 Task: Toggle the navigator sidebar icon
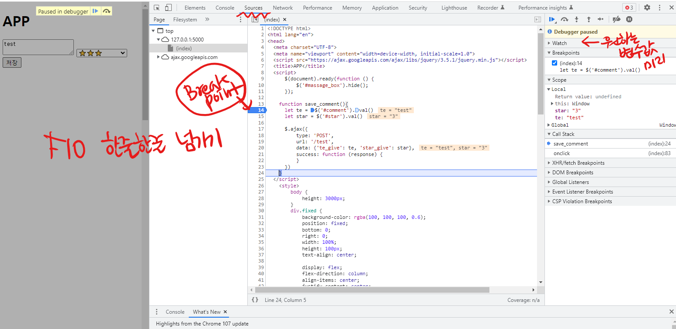[x=255, y=20]
